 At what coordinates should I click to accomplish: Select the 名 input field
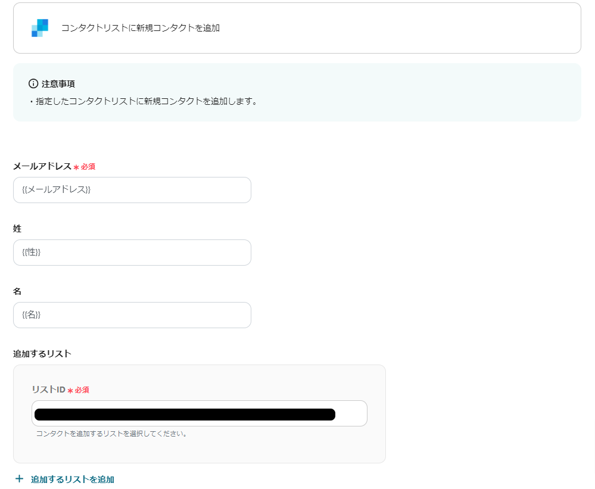132,315
